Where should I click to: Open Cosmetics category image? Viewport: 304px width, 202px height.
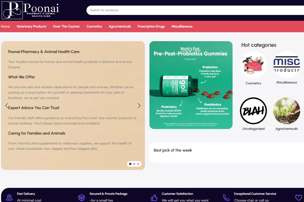[253, 65]
